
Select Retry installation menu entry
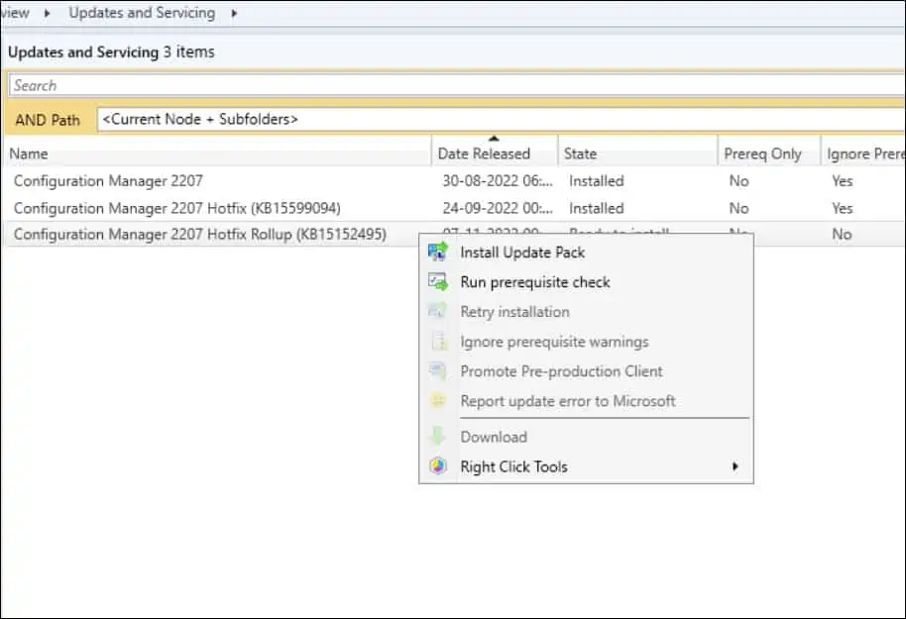[586, 312]
